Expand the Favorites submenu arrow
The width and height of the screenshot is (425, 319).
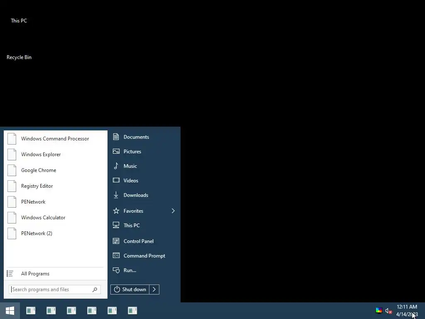[173, 211]
